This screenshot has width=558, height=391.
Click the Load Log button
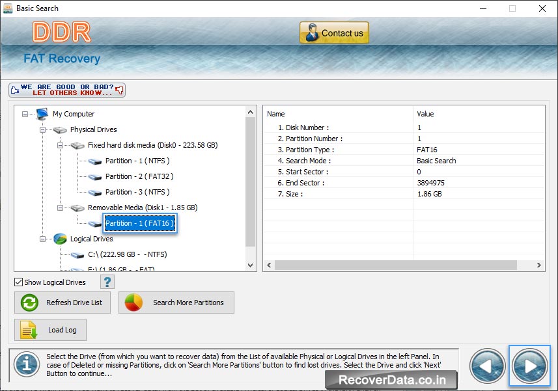50,330
